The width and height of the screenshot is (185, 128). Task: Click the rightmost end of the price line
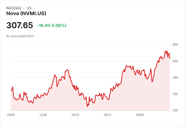[170, 58]
